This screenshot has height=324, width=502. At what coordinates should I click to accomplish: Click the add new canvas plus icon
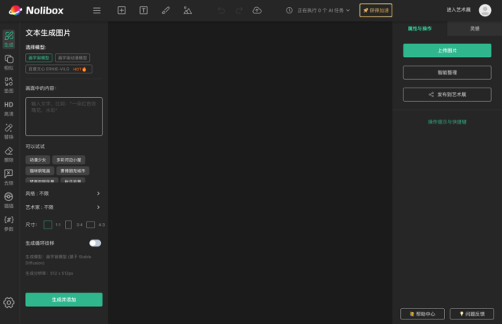[x=121, y=10]
